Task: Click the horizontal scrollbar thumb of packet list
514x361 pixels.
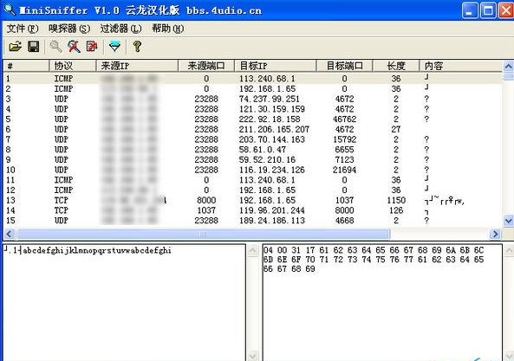Action: (x=203, y=234)
